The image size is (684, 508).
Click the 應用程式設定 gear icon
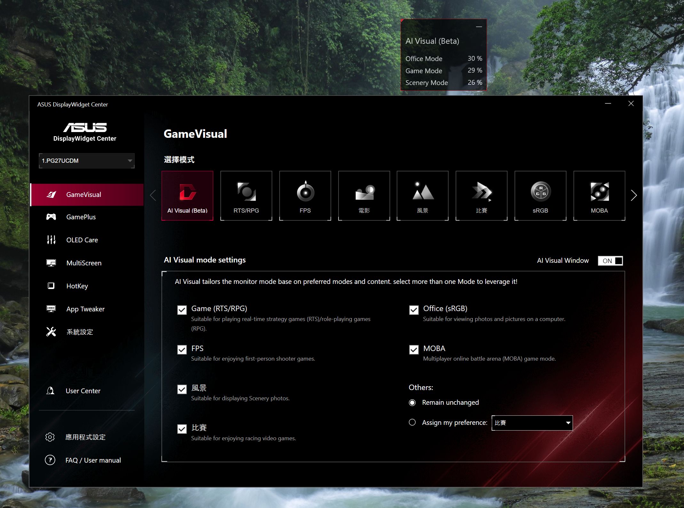click(x=50, y=437)
